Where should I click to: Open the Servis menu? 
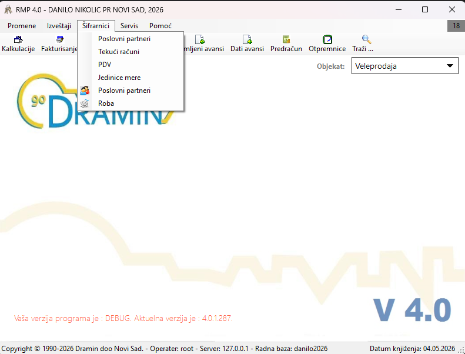click(129, 26)
